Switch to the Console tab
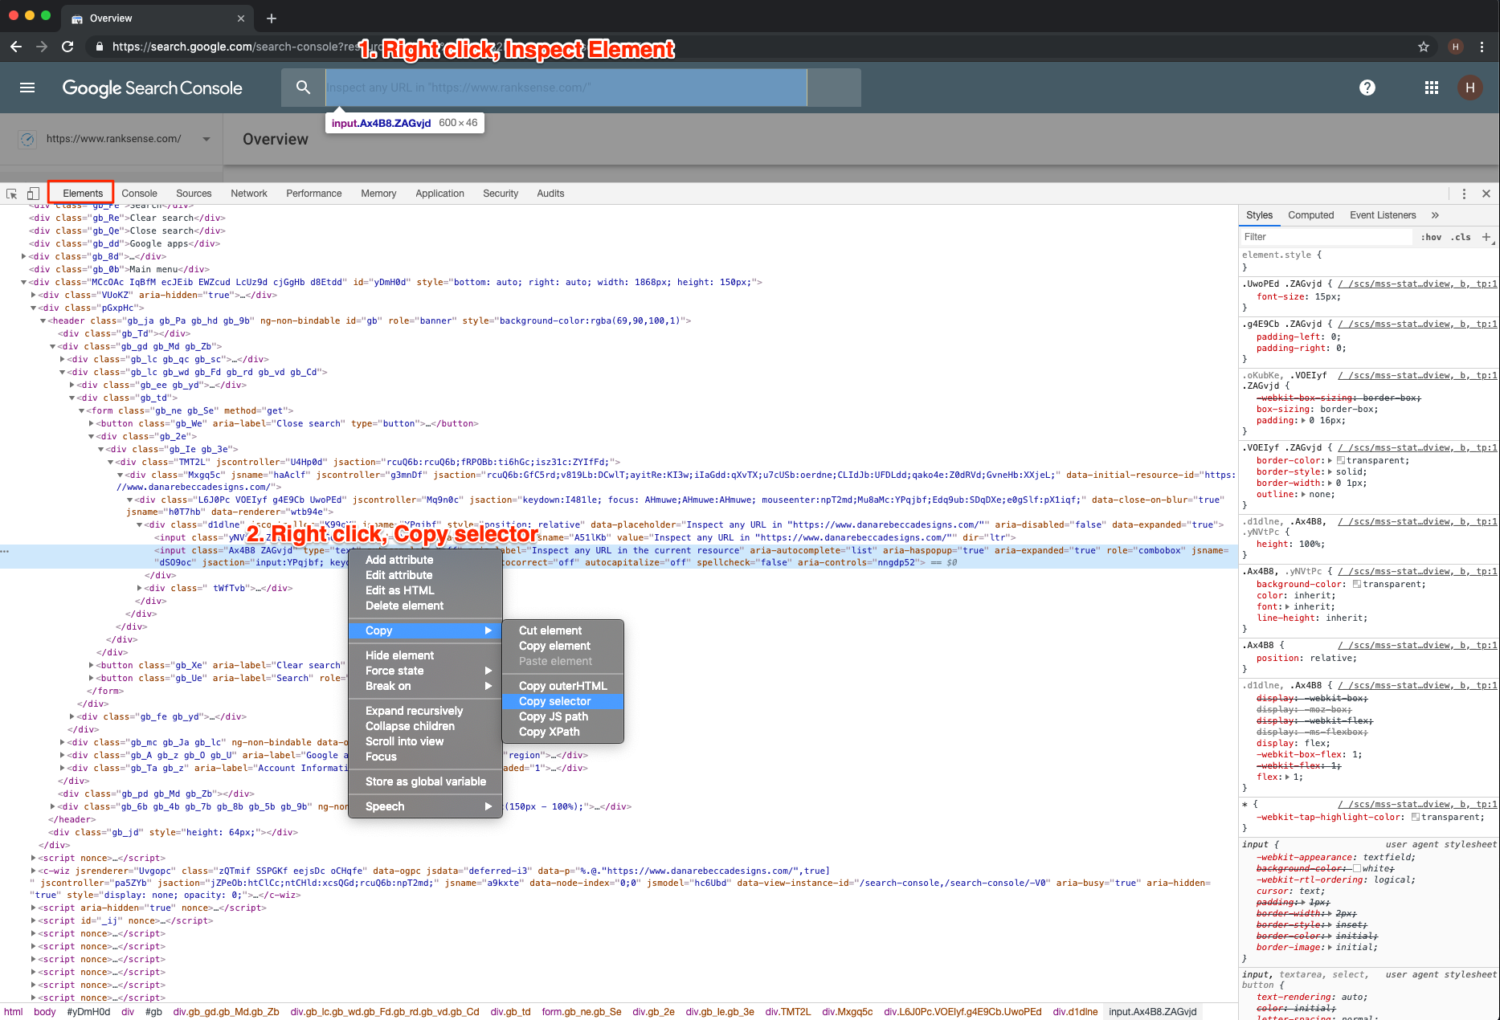This screenshot has width=1500, height=1020. coord(139,194)
